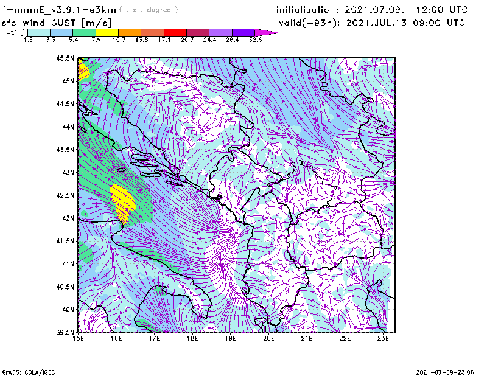Click latitude label 43.5N
487x376 pixels.
pos(65,150)
